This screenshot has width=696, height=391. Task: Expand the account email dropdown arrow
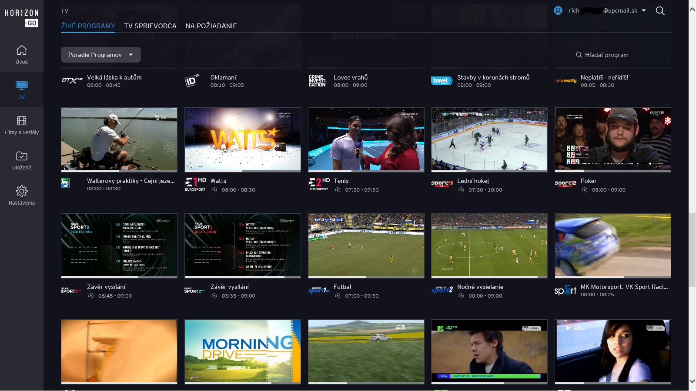pyautogui.click(x=644, y=10)
